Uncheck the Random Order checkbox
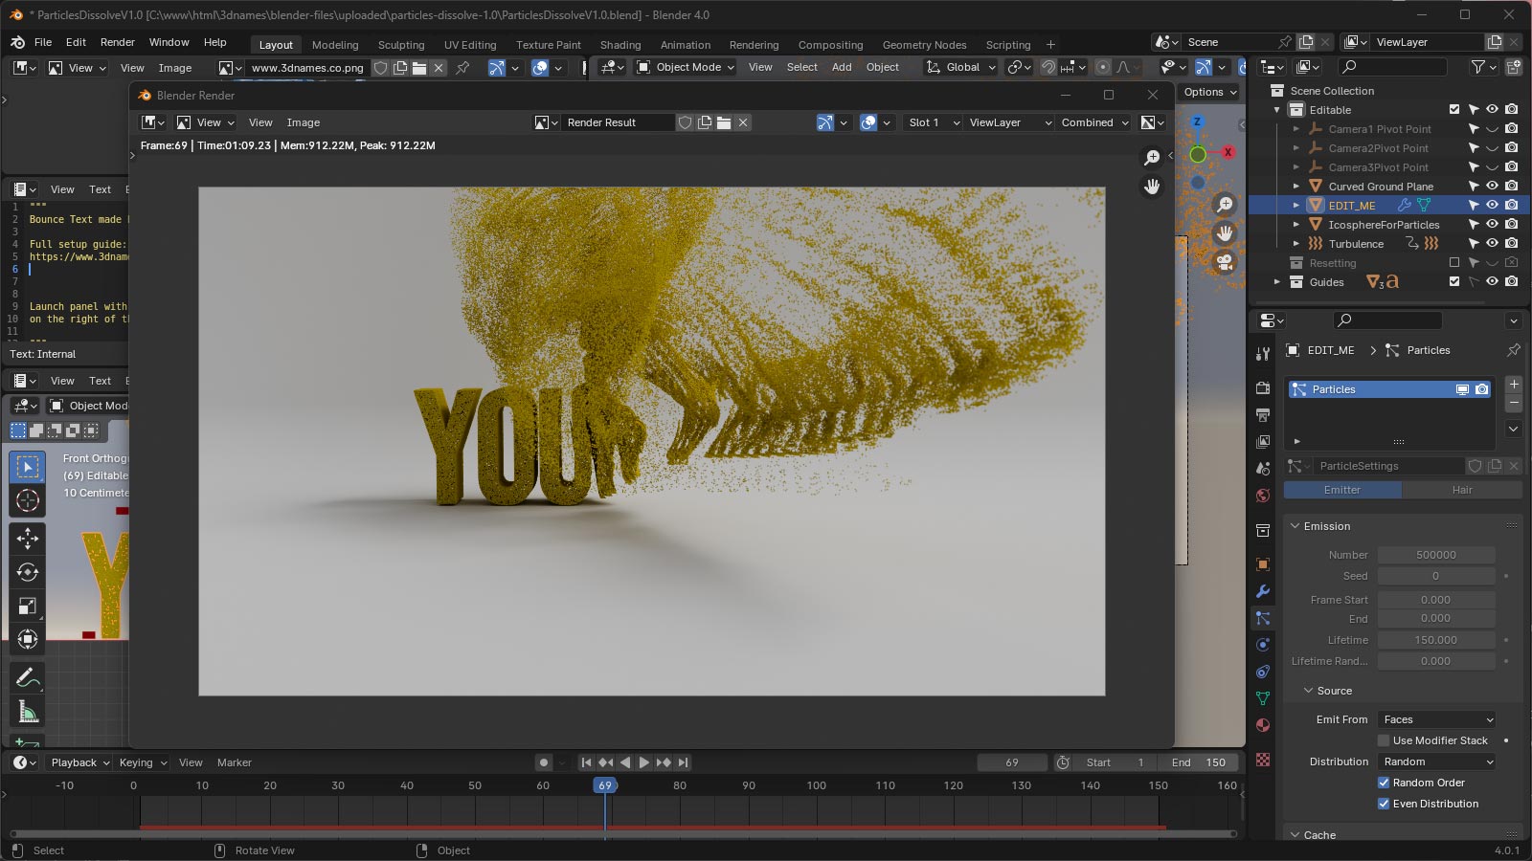The height and width of the screenshot is (861, 1532). point(1384,782)
